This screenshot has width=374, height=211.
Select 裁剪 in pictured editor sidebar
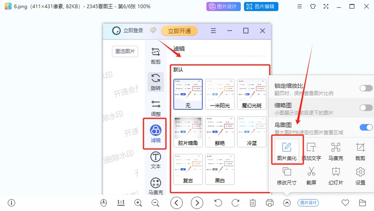156,56
